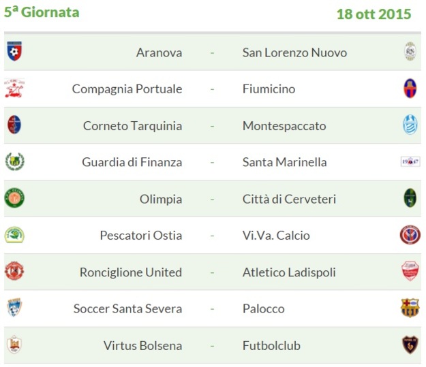The width and height of the screenshot is (426, 367).
Task: Click the Vi.Va. Calcio round badge
Action: click(410, 235)
